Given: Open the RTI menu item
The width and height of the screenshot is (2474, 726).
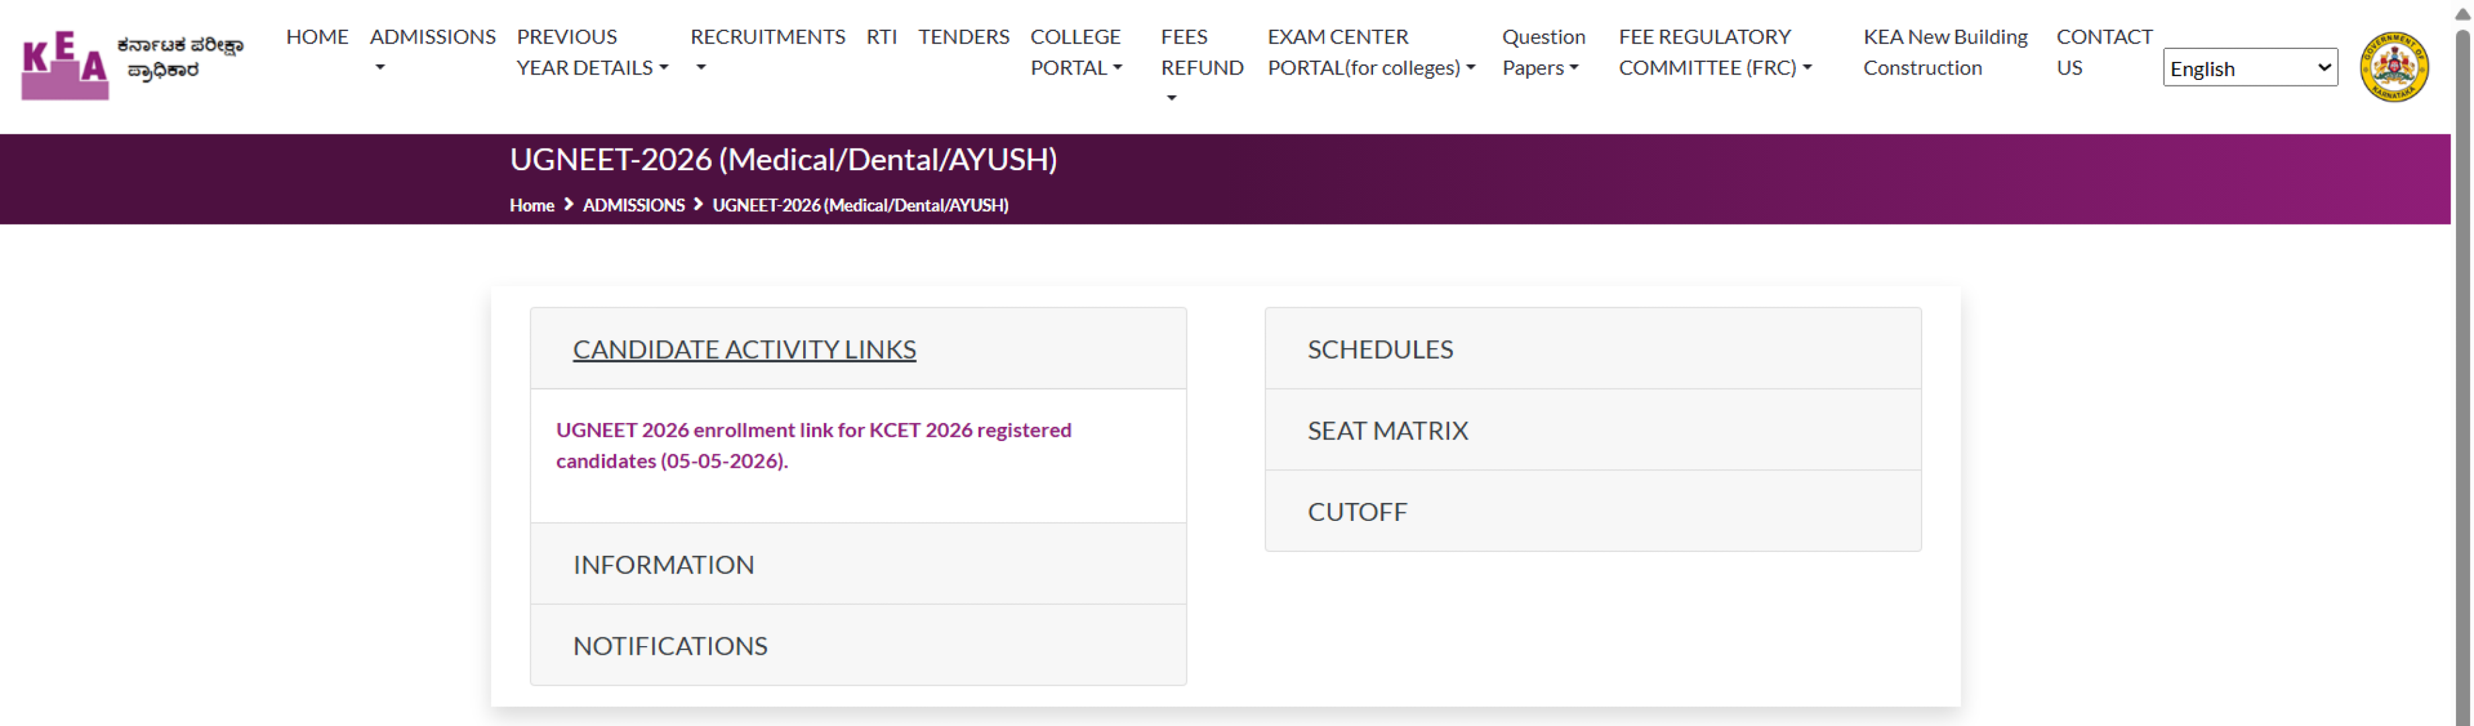Looking at the screenshot, I should pos(880,36).
